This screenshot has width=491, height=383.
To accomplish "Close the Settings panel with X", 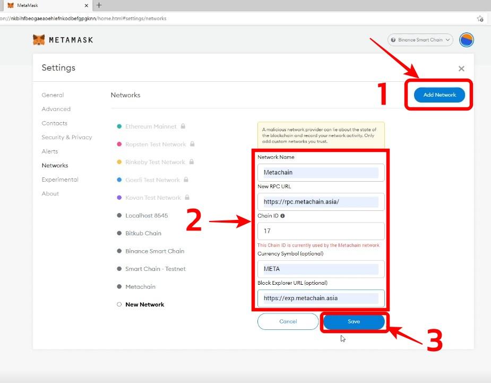I will (x=461, y=69).
